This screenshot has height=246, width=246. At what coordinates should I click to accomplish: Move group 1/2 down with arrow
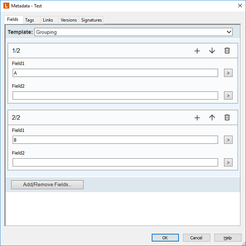(212, 51)
